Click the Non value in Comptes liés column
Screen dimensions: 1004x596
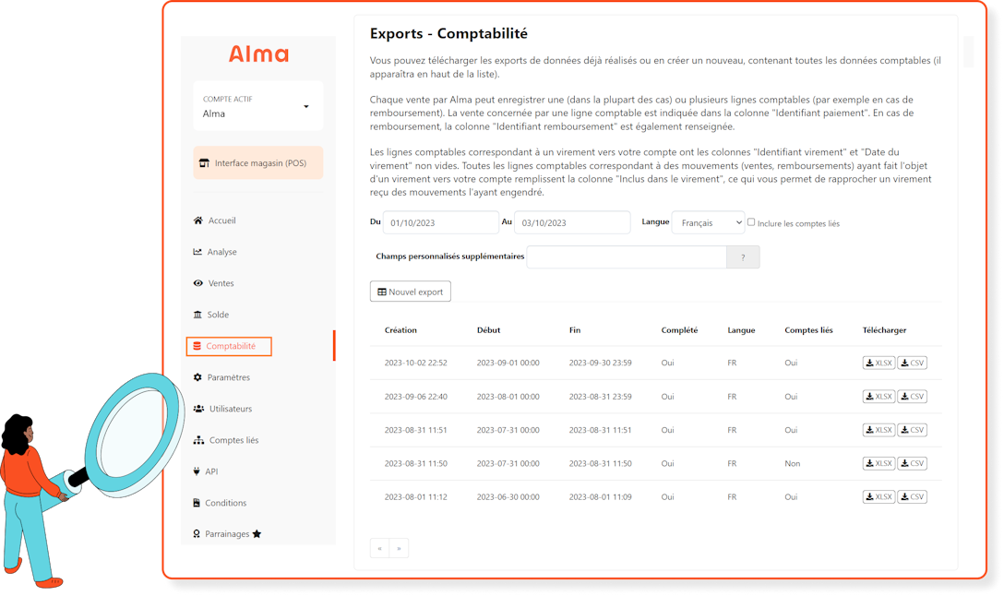(x=792, y=463)
